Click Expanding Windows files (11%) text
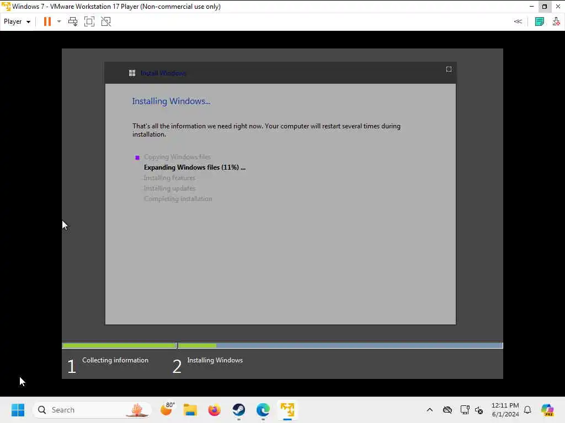This screenshot has height=423, width=565. pos(195,167)
